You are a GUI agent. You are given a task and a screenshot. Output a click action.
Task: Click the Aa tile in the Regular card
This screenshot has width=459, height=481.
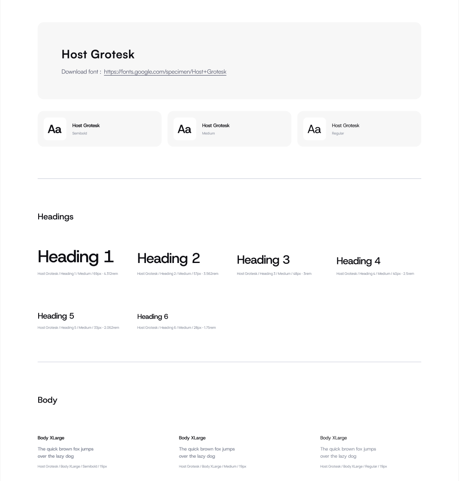pyautogui.click(x=314, y=129)
